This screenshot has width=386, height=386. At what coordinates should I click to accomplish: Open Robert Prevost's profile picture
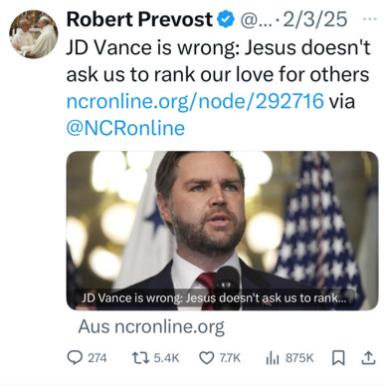33,34
